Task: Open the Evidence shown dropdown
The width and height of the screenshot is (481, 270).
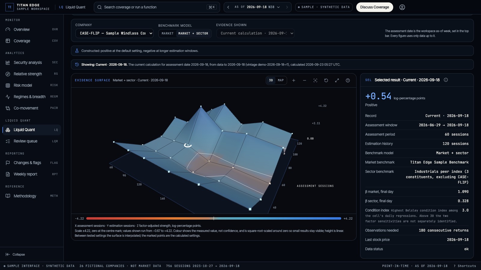Action: [x=255, y=33]
